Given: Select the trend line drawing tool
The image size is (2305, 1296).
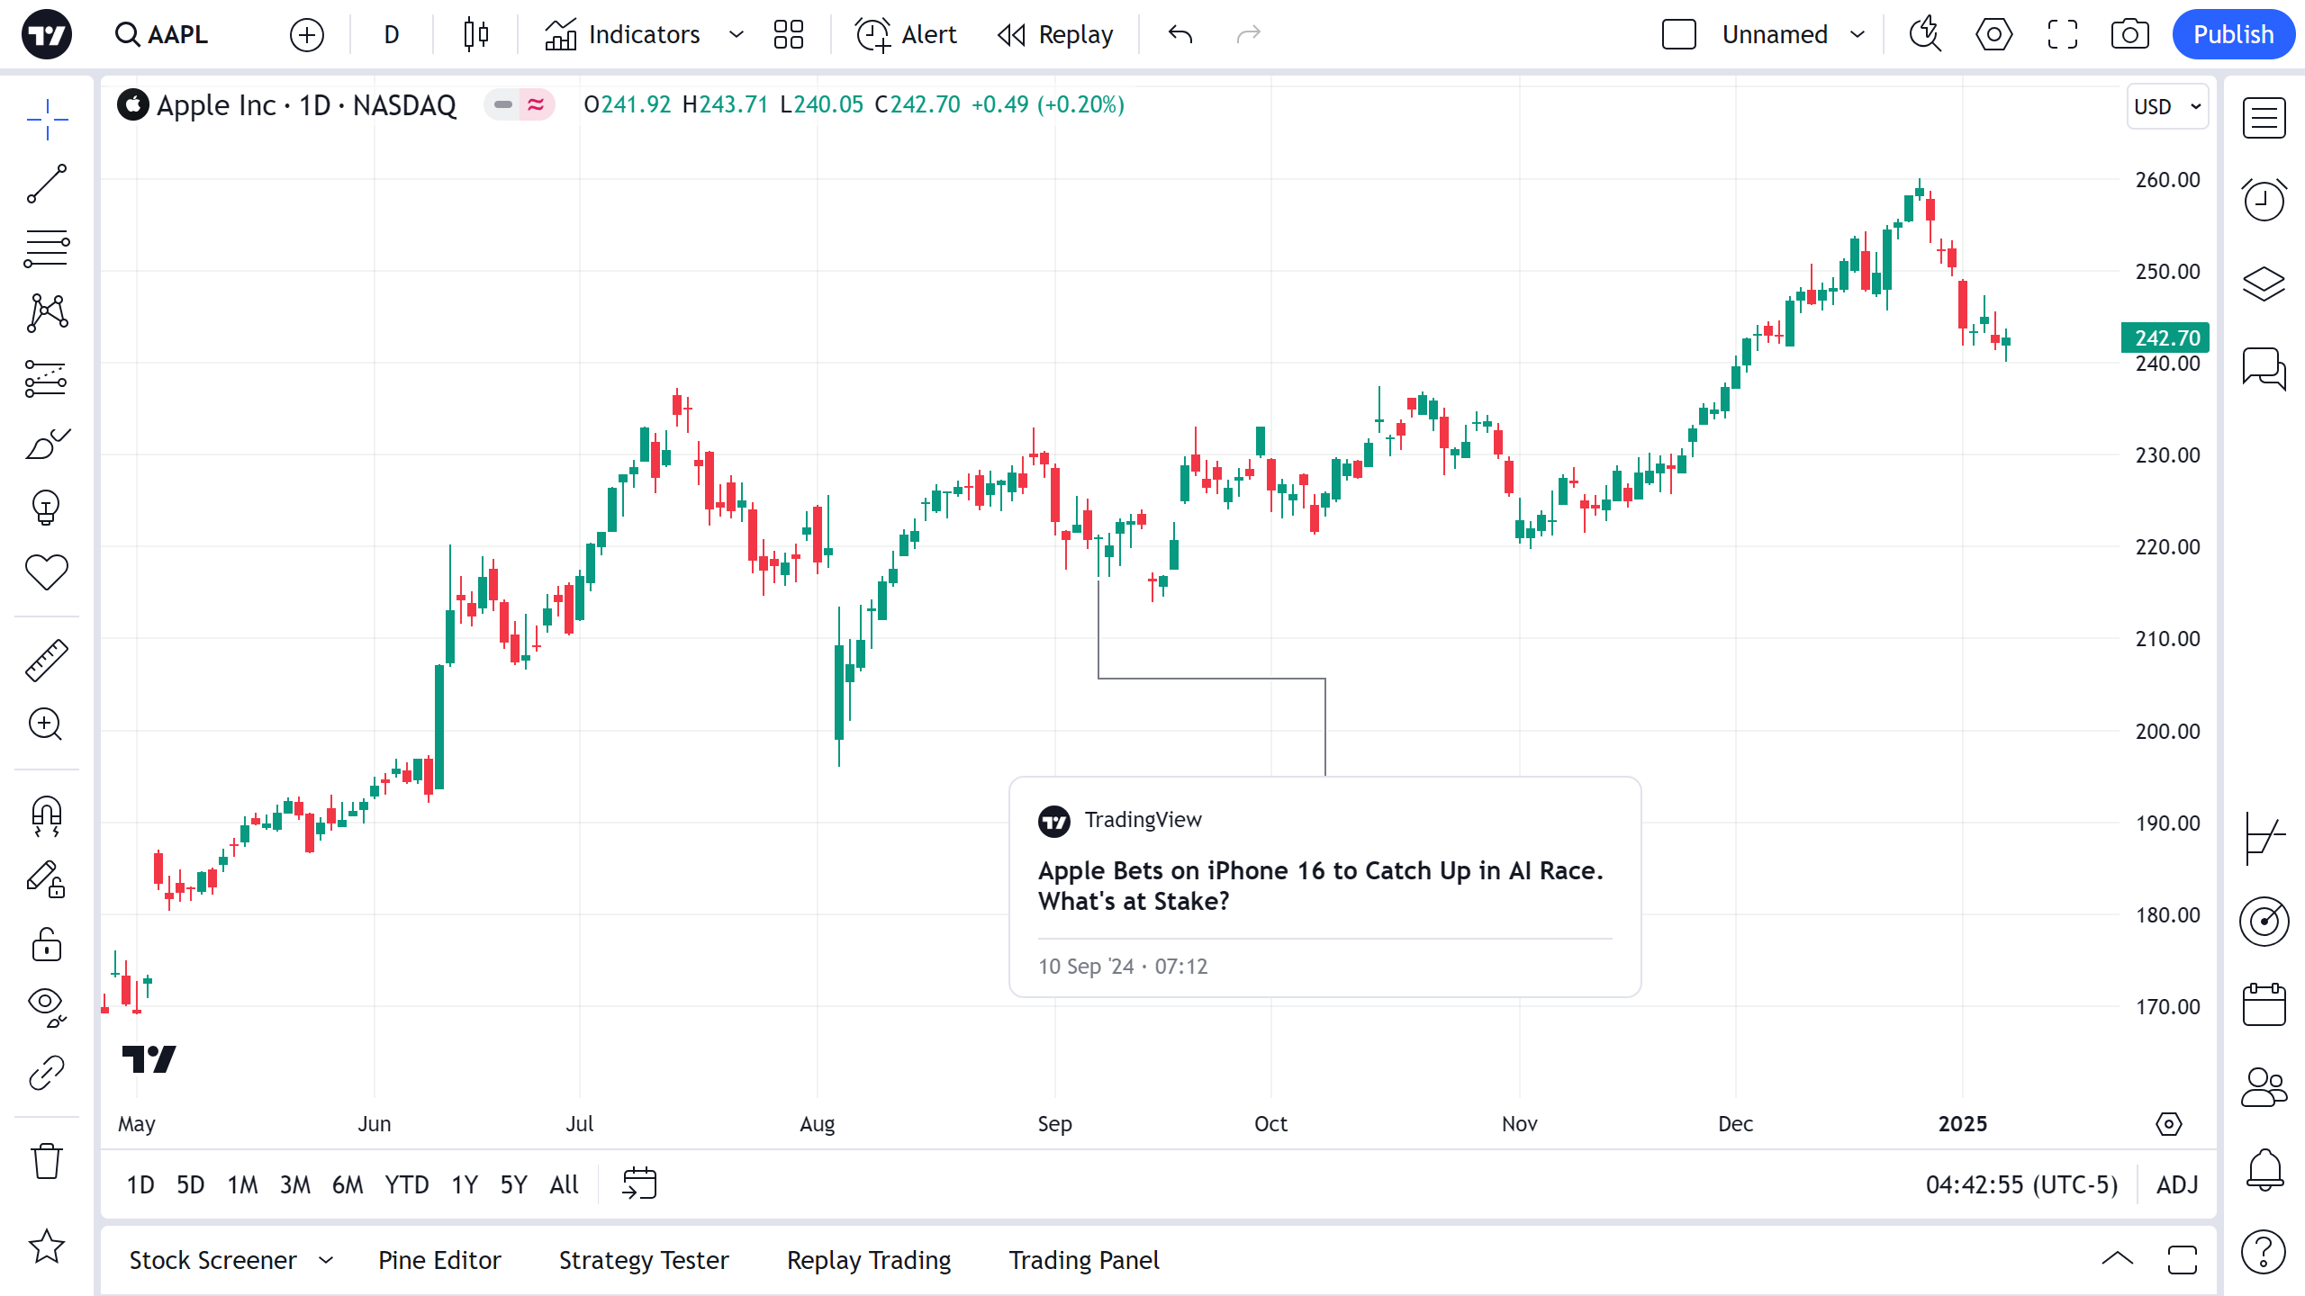Looking at the screenshot, I should (47, 184).
